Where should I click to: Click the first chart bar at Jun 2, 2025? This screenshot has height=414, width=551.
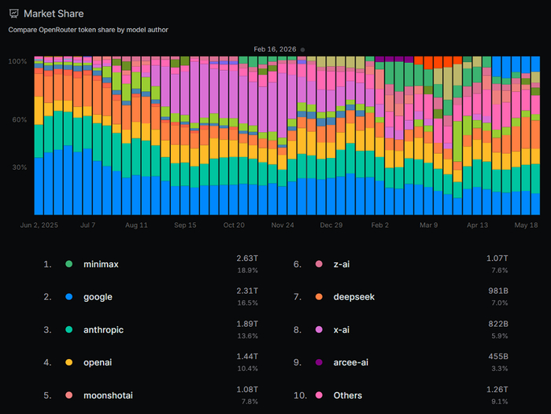click(39, 135)
